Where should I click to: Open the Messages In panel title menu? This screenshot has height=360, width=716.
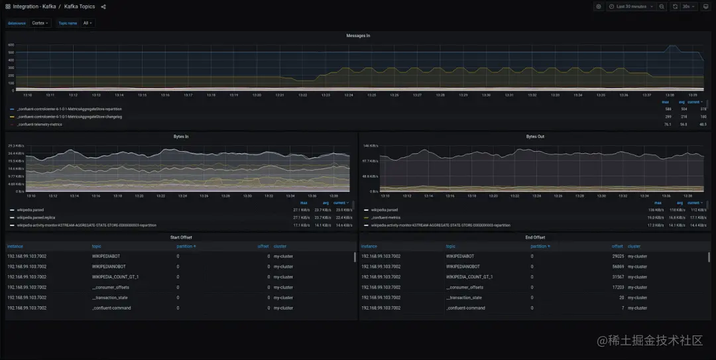[358, 36]
